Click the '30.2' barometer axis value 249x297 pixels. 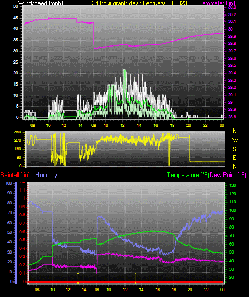tap(232, 14)
